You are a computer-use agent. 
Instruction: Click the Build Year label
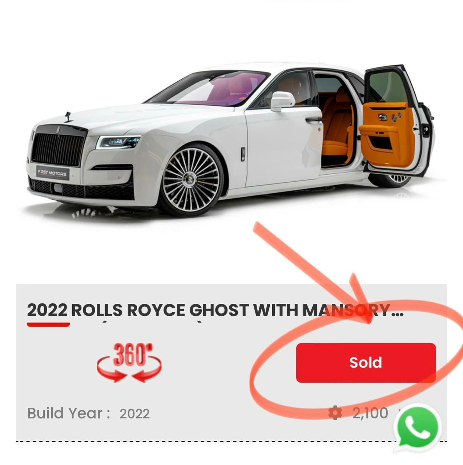pos(69,413)
